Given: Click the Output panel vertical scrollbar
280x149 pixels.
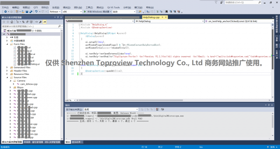Looking at the screenshot, I should 273,124.
